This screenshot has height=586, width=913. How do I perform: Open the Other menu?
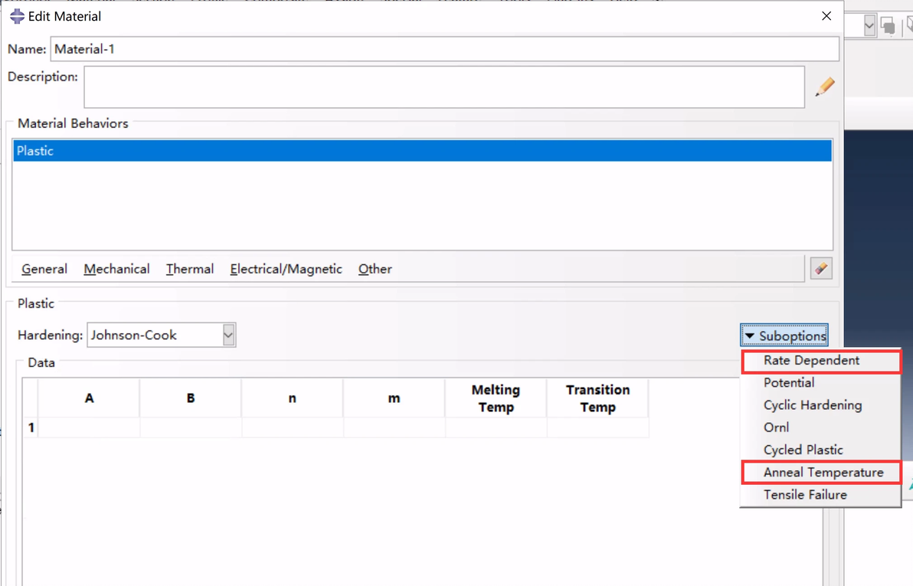click(x=375, y=269)
